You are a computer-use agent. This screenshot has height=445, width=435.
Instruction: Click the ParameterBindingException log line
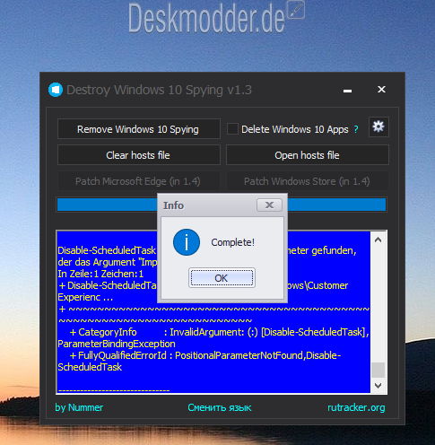[117, 344]
